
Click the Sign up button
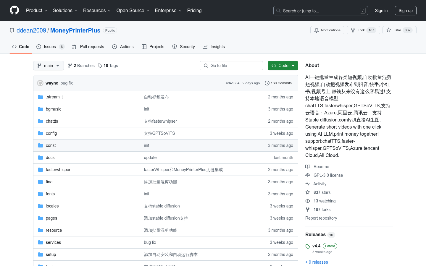coord(406,11)
